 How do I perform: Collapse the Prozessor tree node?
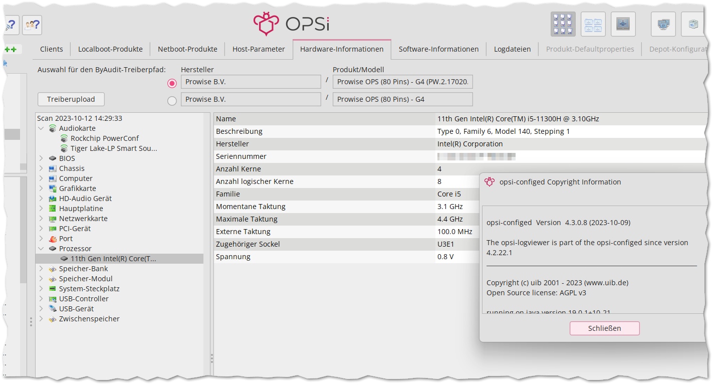[41, 249]
